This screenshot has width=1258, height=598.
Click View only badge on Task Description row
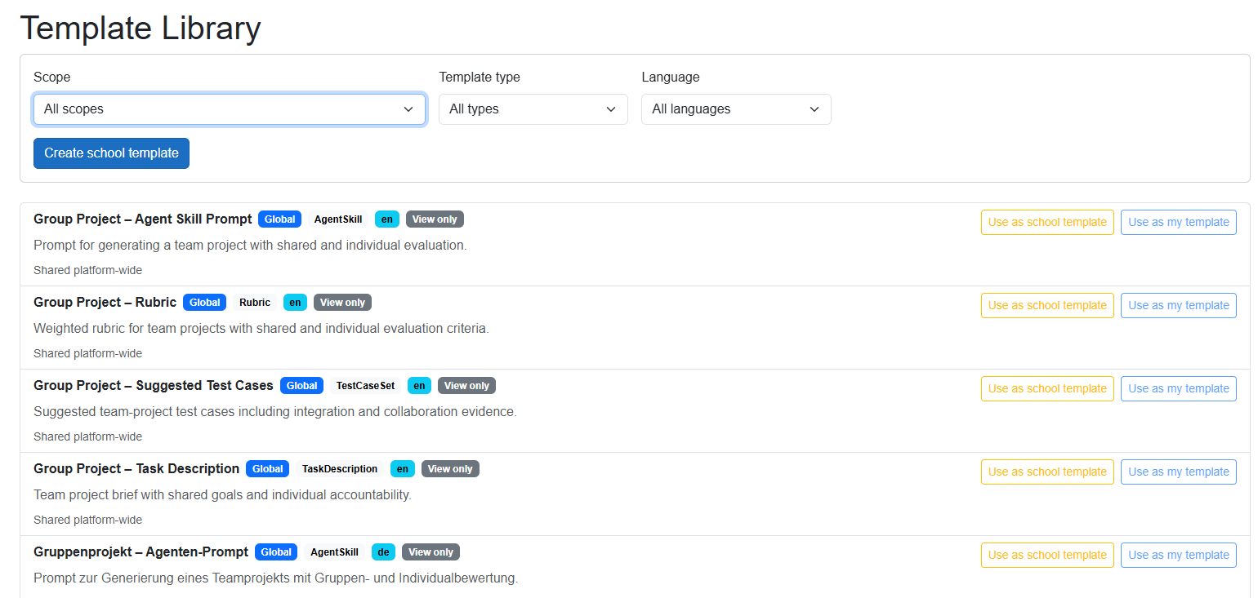point(450,469)
